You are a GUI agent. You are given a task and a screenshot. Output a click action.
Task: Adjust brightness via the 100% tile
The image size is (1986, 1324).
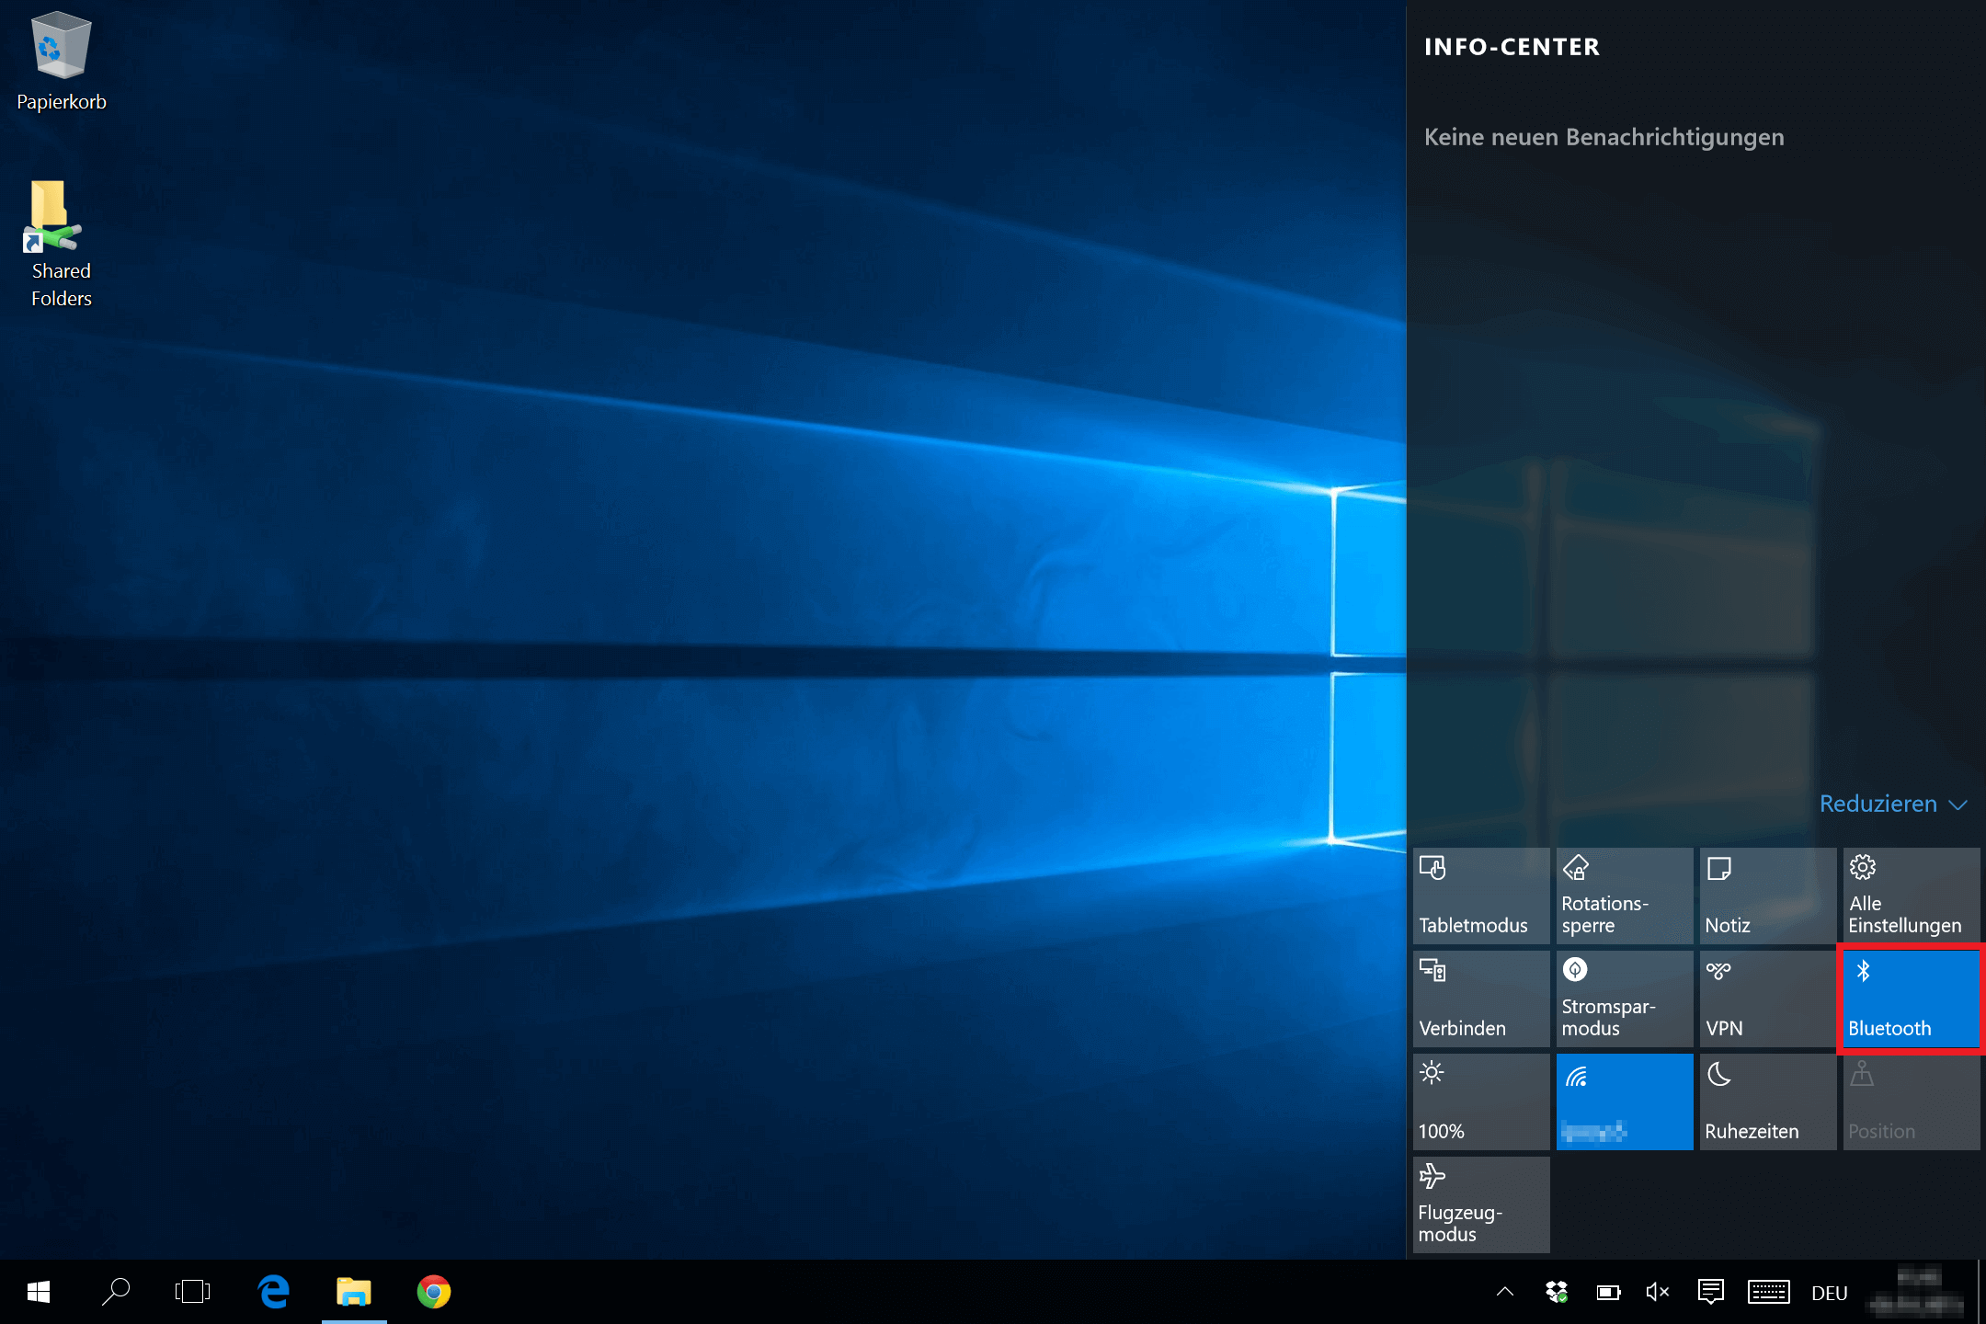tap(1479, 1102)
